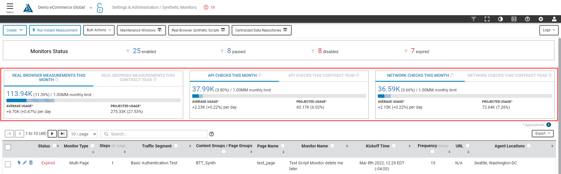This screenshot has width=561, height=174.
Task: Switch to API Checks This Contract Year tab
Action: click(323, 75)
